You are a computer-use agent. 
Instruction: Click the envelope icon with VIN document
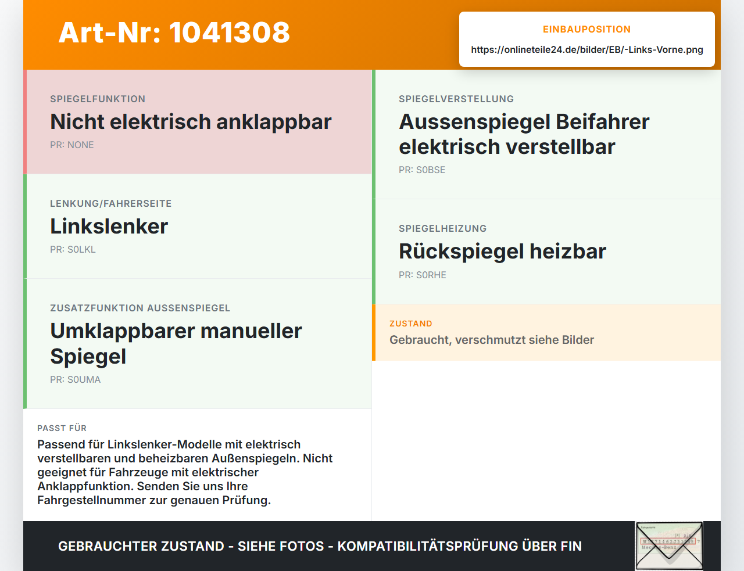pyautogui.click(x=669, y=546)
